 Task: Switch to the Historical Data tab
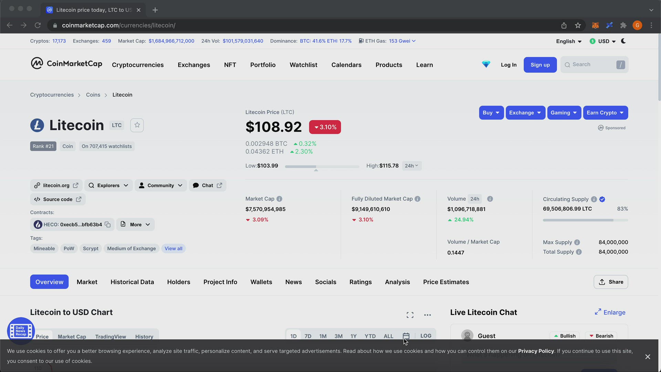132,282
